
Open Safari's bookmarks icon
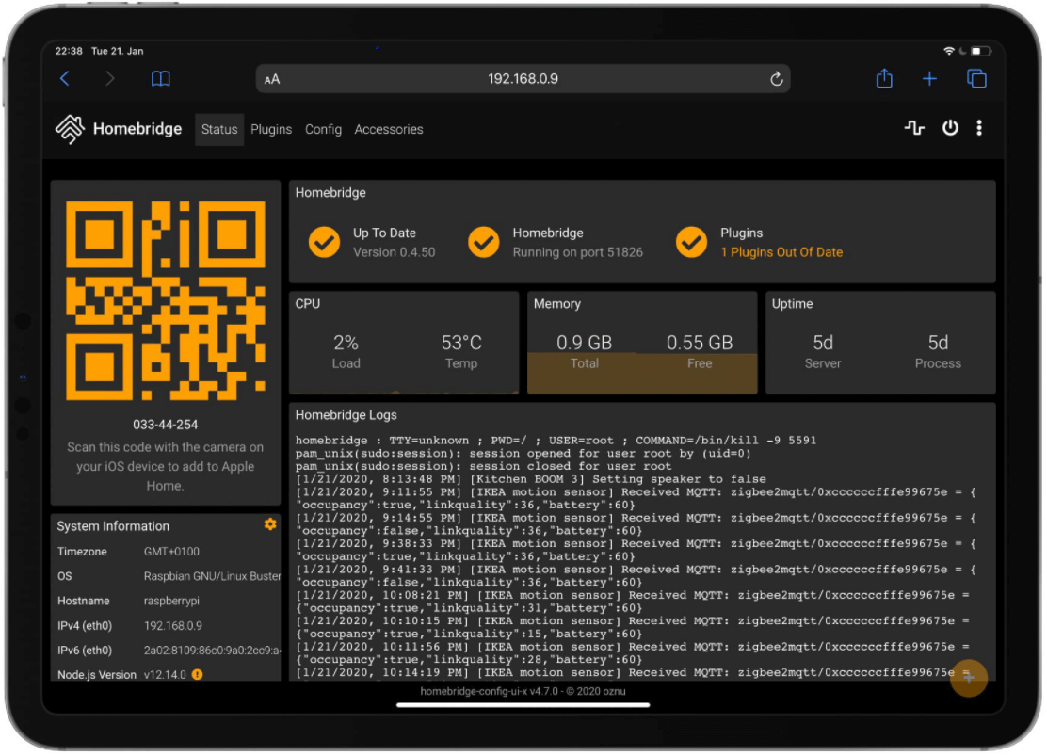160,79
